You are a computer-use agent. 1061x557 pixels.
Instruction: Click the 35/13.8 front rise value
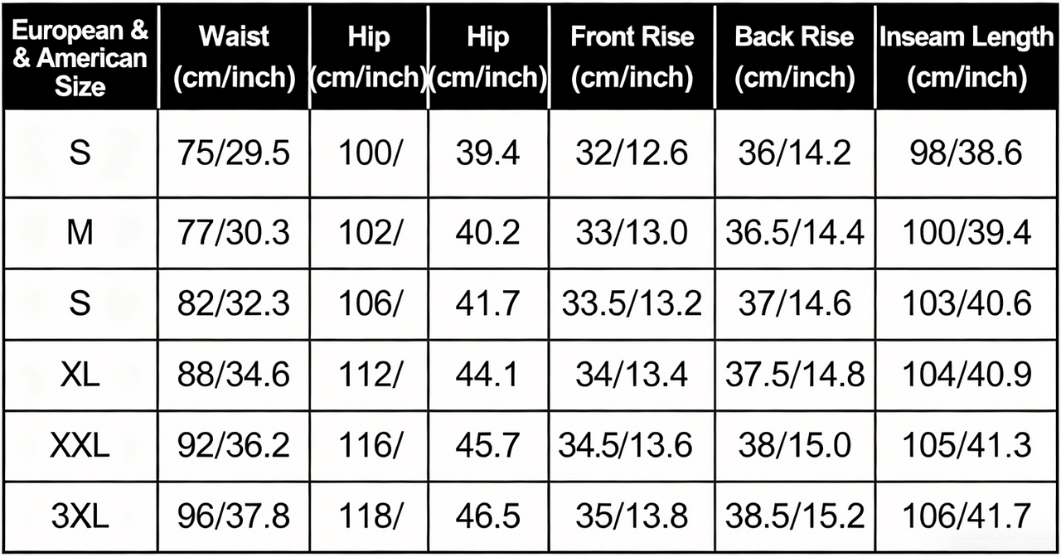coord(632,516)
